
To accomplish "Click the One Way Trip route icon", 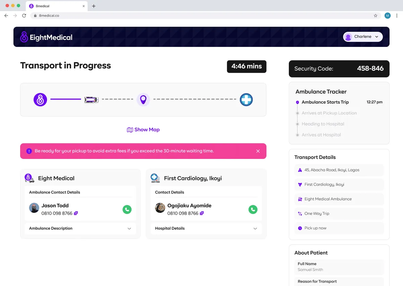I will click(300, 214).
